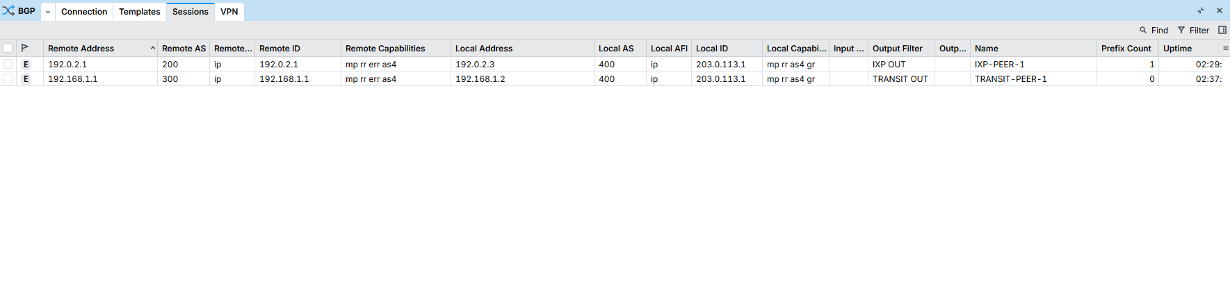Go to the VPN tab
Image resolution: width=1230 pixels, height=286 pixels.
tap(229, 12)
